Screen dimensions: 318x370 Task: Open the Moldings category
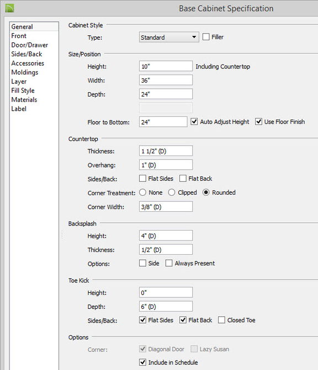(25, 72)
